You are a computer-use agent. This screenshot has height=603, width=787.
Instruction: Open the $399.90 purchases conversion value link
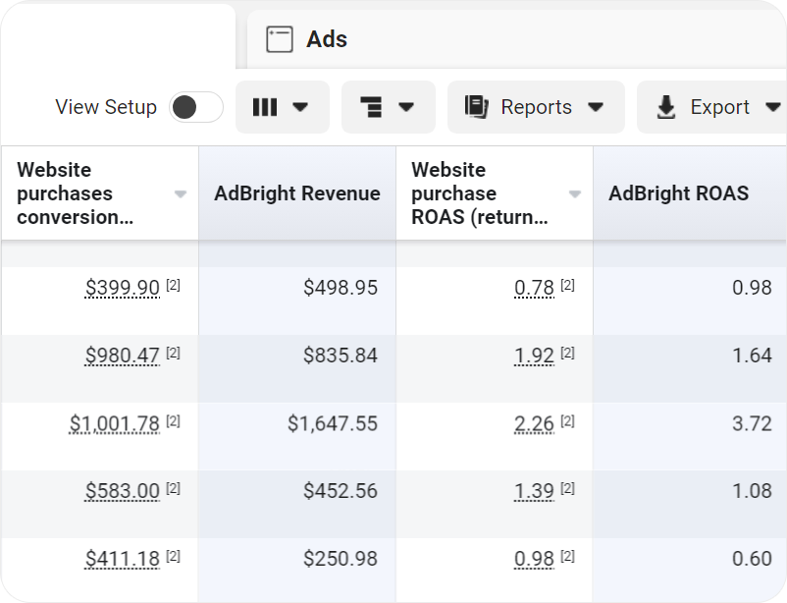[123, 288]
